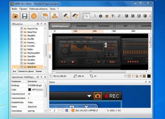Click selection bounds icon beside 90,41,258,82
The width and height of the screenshot is (165, 119).
tap(51, 76)
